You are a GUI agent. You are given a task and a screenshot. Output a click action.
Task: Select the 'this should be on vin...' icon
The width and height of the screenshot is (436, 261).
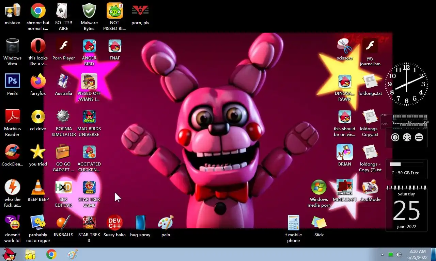point(345,117)
